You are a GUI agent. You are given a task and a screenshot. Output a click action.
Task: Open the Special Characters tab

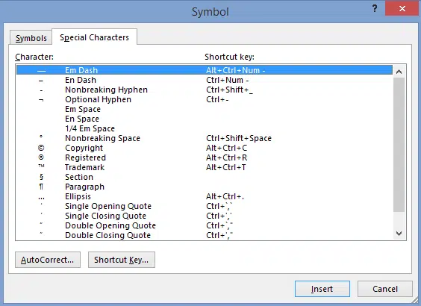[x=95, y=37]
